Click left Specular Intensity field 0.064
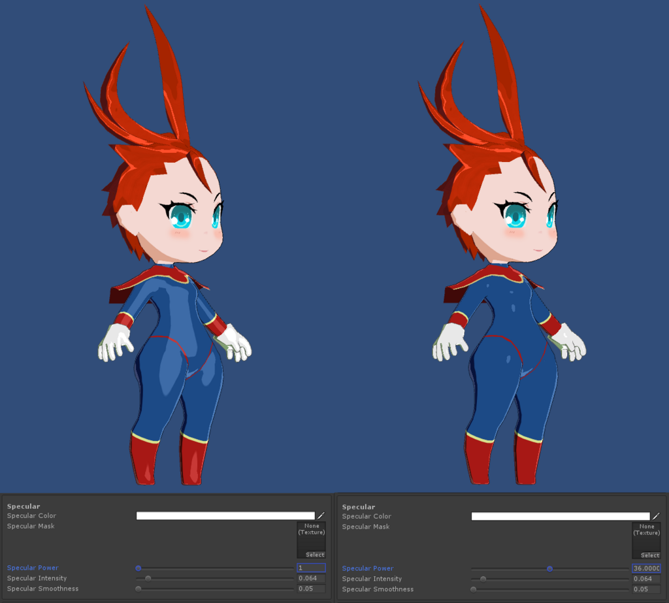This screenshot has width=669, height=603. [x=311, y=578]
